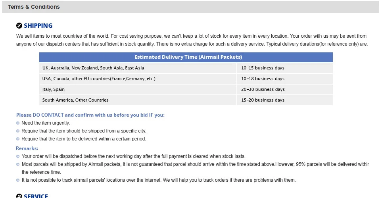Click bullet icon before 'Need the item urgently'
Viewport: 380px width, 198px height.
click(x=18, y=123)
